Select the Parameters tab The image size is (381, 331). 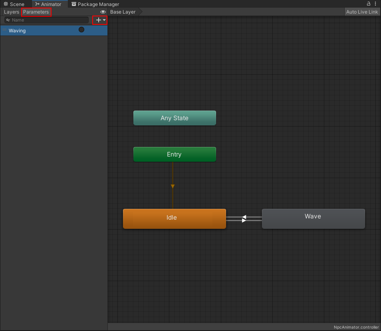point(36,12)
